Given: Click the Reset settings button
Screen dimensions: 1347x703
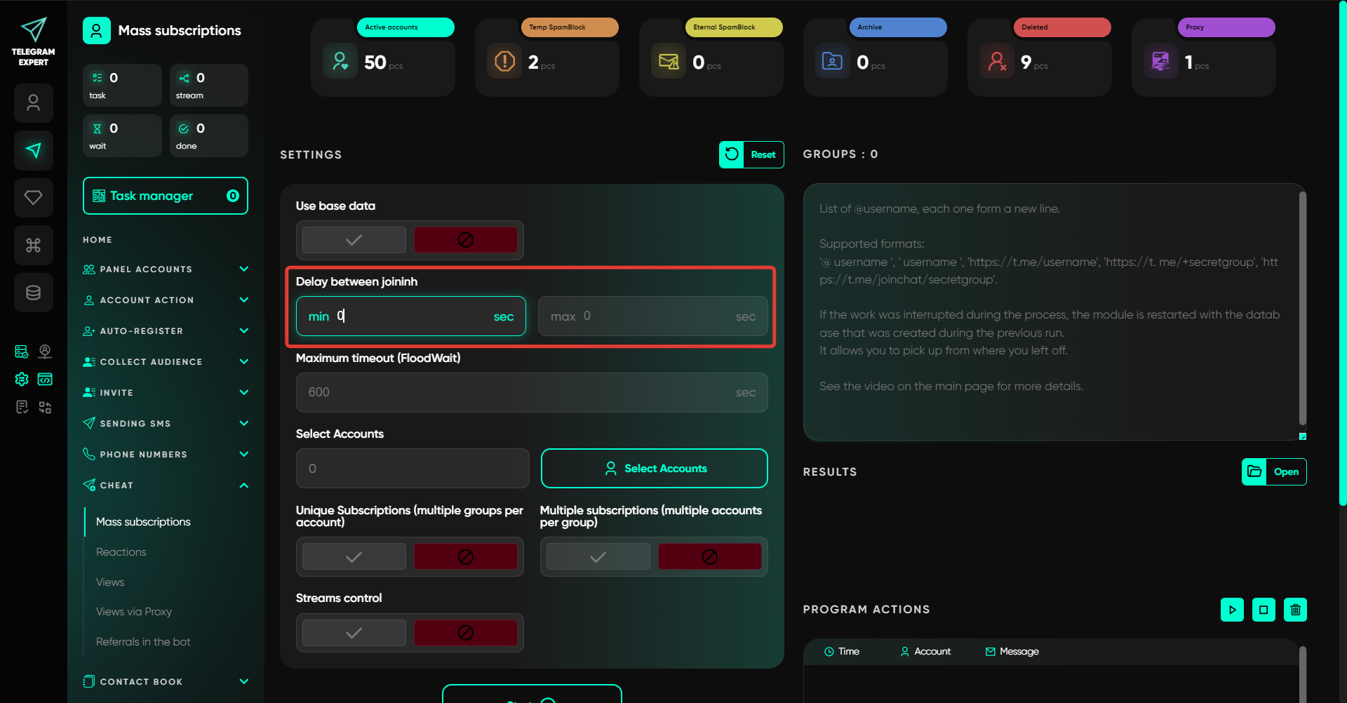Looking at the screenshot, I should [x=751, y=155].
